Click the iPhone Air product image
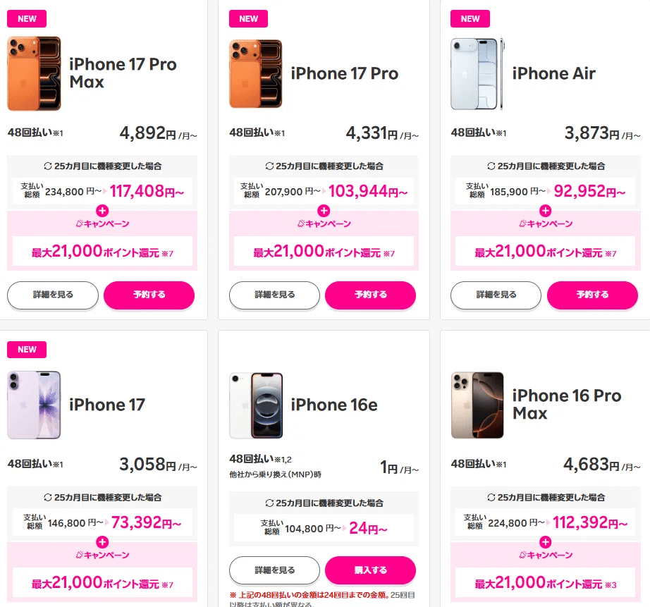This screenshot has height=607, width=650. (477, 74)
